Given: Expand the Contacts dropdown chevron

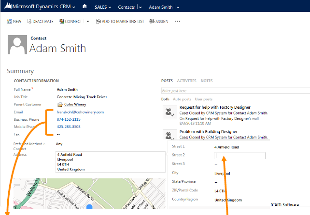Looking at the screenshot, I should click(x=140, y=7).
